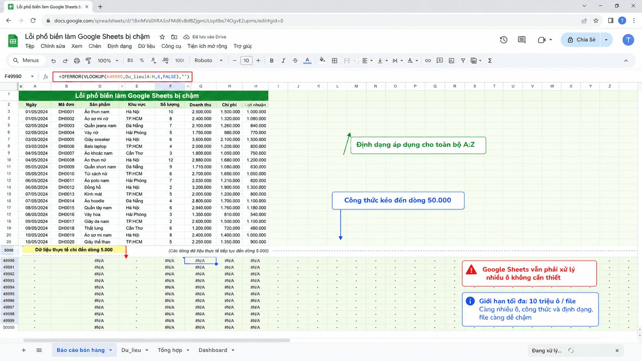Image resolution: width=642 pixels, height=361 pixels.
Task: Search Menus box in toolbar
Action: (26, 60)
